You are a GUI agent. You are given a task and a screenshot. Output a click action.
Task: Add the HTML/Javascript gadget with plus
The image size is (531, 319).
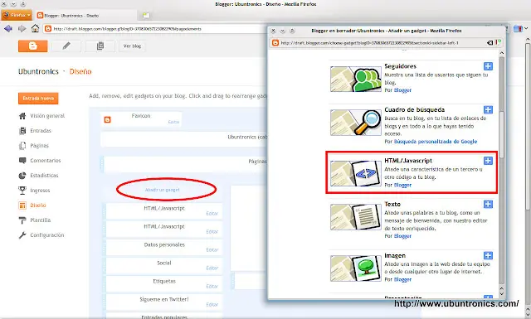488,161
